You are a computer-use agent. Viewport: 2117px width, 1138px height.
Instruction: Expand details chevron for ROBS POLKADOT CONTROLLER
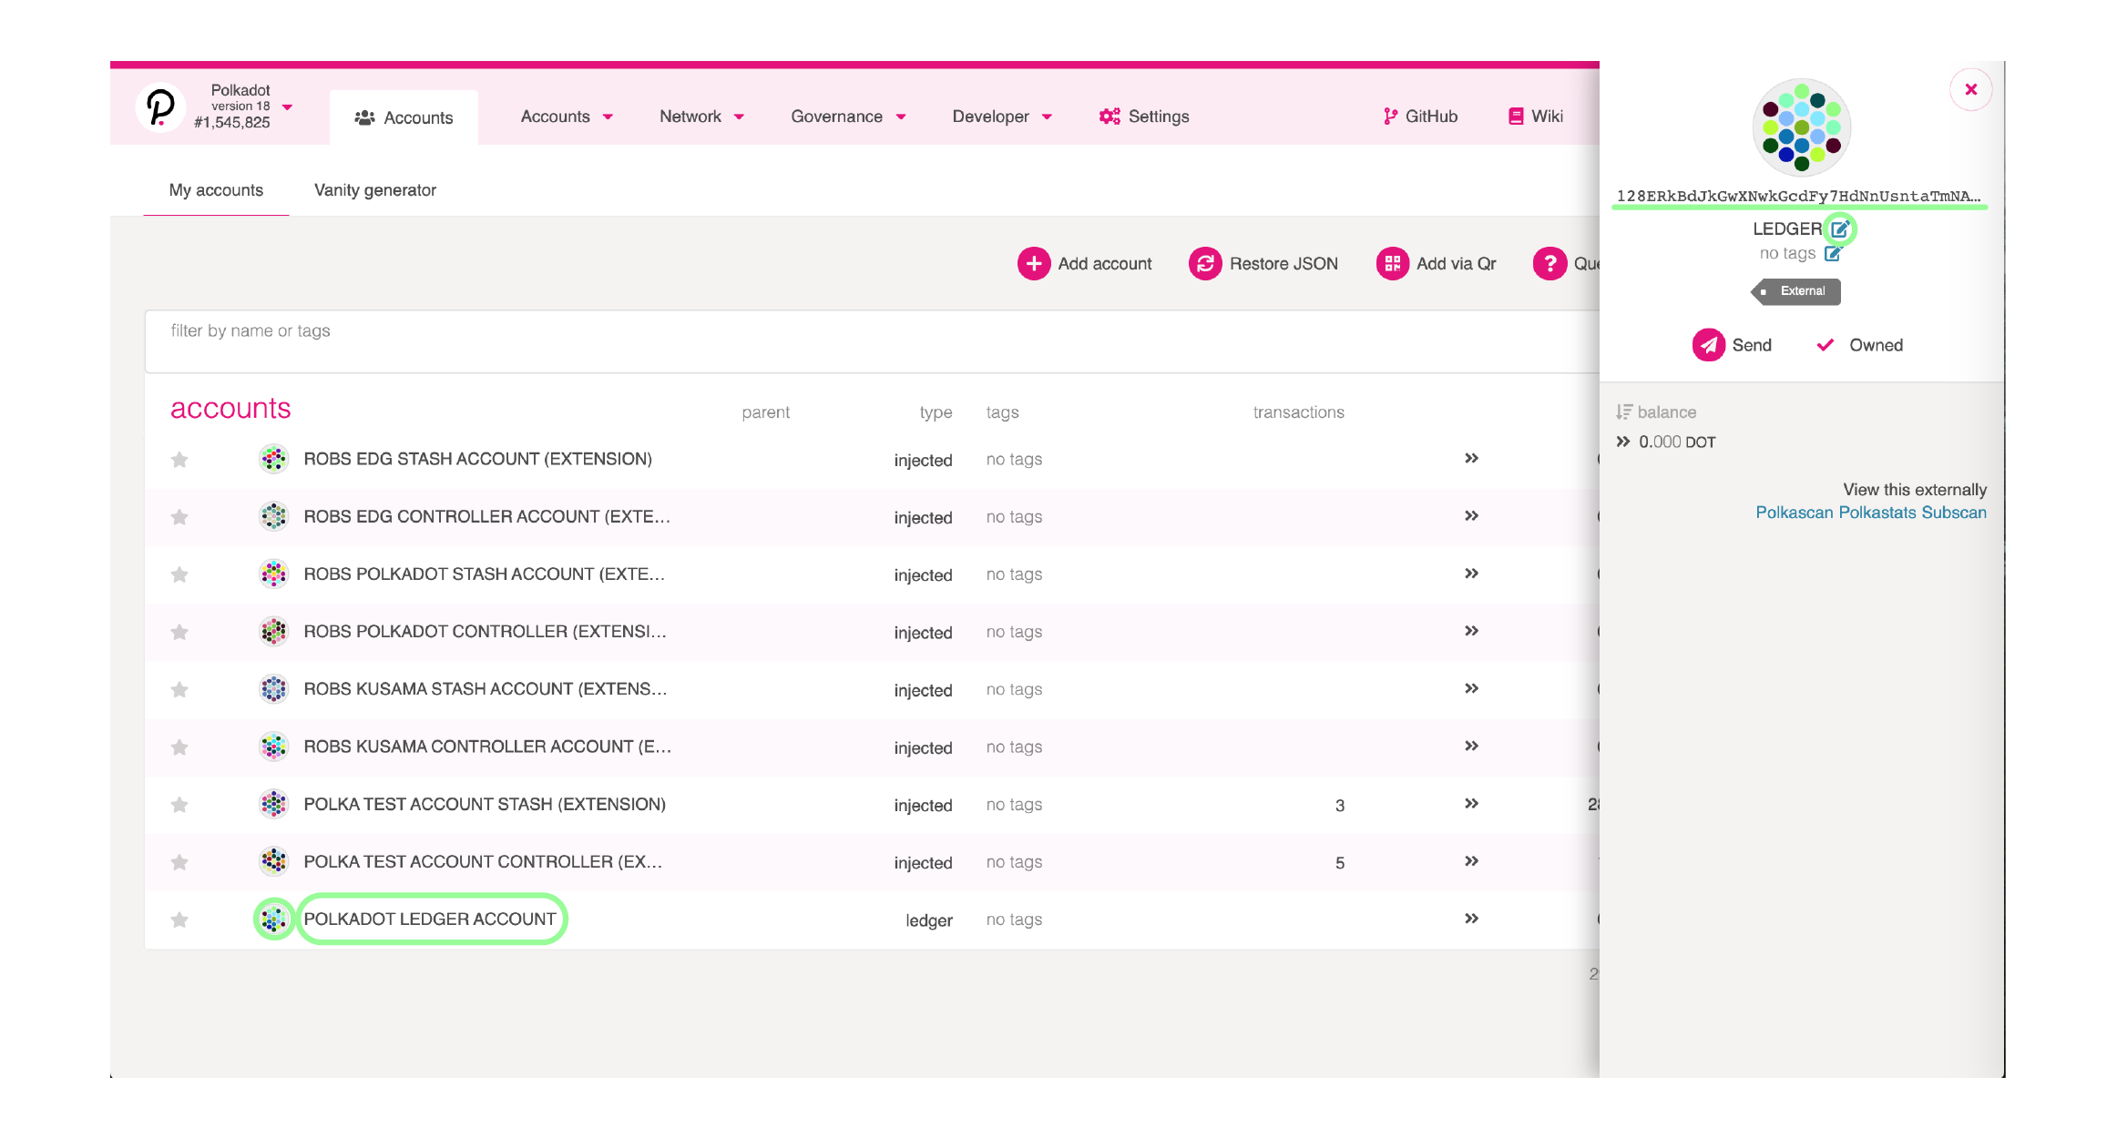pos(1471,630)
